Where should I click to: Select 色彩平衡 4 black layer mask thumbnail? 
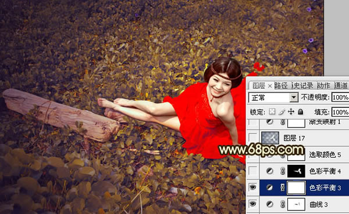(x=296, y=171)
